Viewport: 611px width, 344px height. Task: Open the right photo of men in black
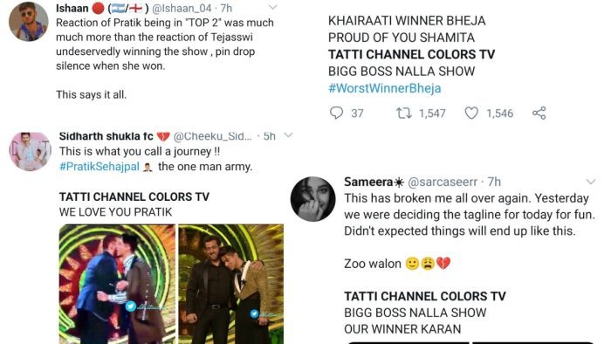pos(230,284)
